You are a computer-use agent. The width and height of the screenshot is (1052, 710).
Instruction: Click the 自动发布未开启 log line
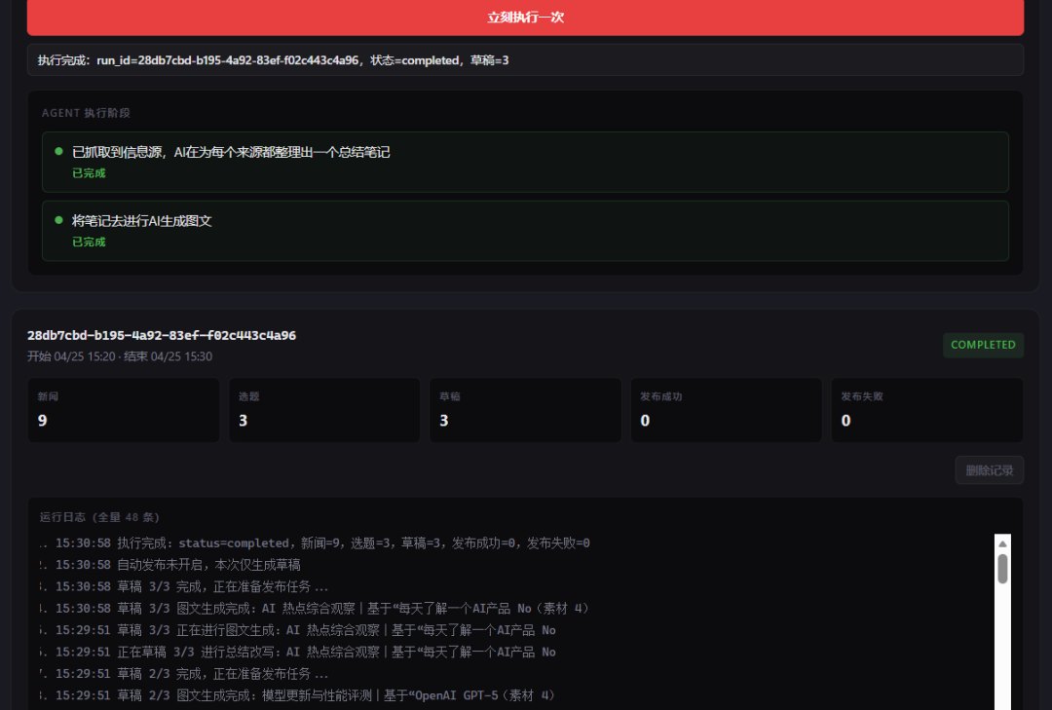(167, 564)
